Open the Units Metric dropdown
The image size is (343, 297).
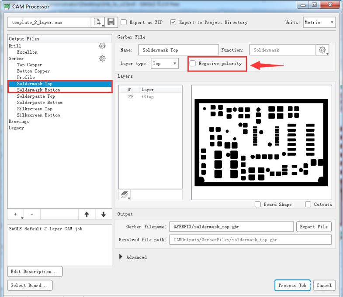(x=319, y=22)
